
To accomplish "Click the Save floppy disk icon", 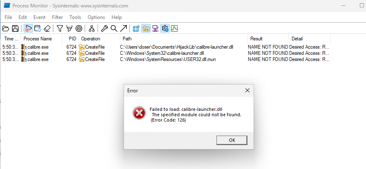I will pos(15,28).
